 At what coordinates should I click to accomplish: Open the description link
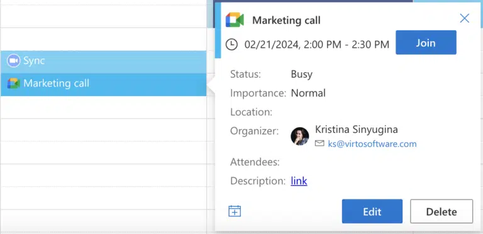coord(299,181)
